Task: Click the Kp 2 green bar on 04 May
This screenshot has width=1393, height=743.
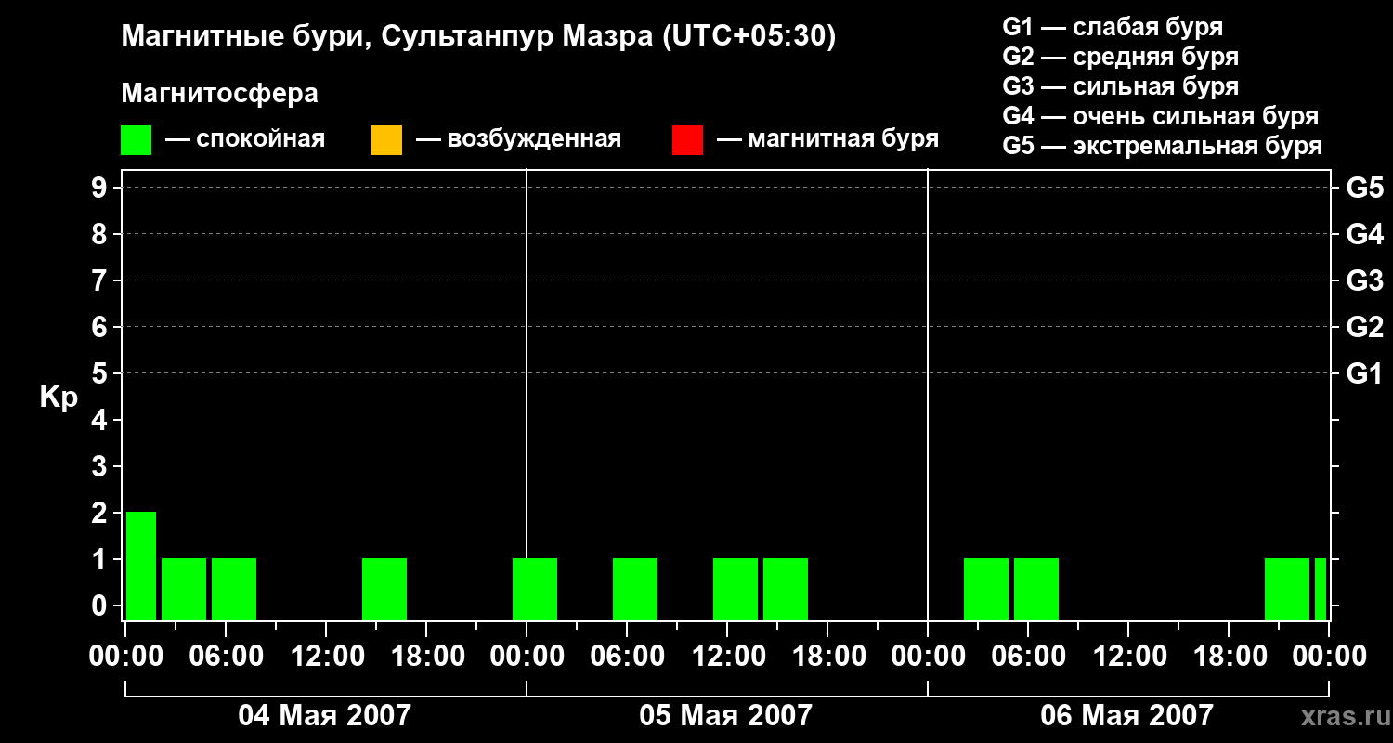Action: tap(141, 566)
